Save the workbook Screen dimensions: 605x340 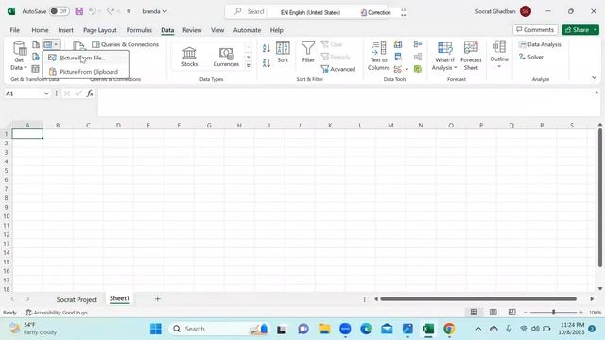pos(79,11)
